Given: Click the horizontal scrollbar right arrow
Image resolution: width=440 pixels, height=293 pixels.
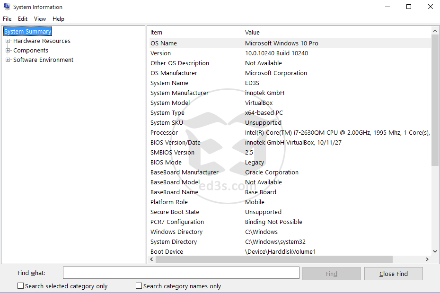Looking at the screenshot, I should 427,259.
